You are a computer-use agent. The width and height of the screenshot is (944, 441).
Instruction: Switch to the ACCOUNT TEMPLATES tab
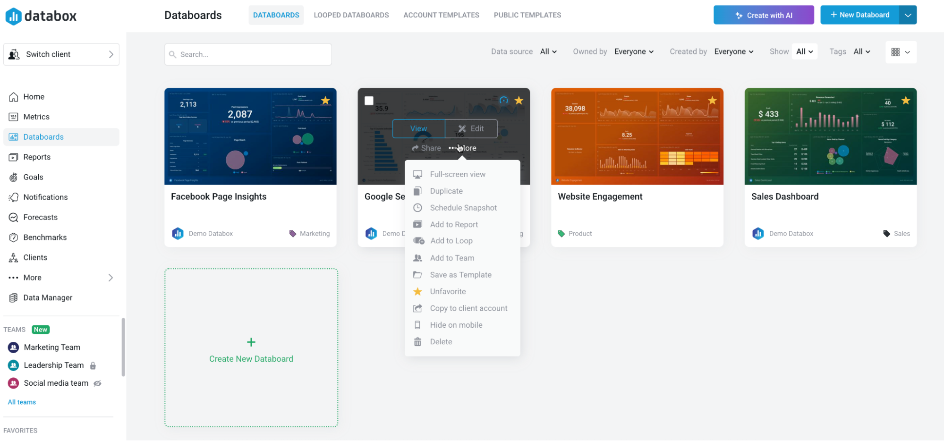pos(441,15)
